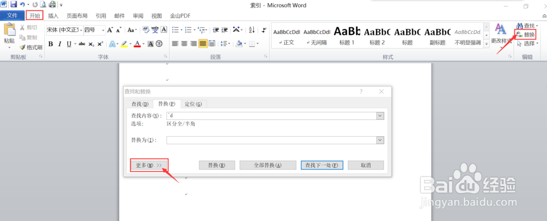Click the Undo arrow icon
Screen dimensions: 547x221
(22, 4)
